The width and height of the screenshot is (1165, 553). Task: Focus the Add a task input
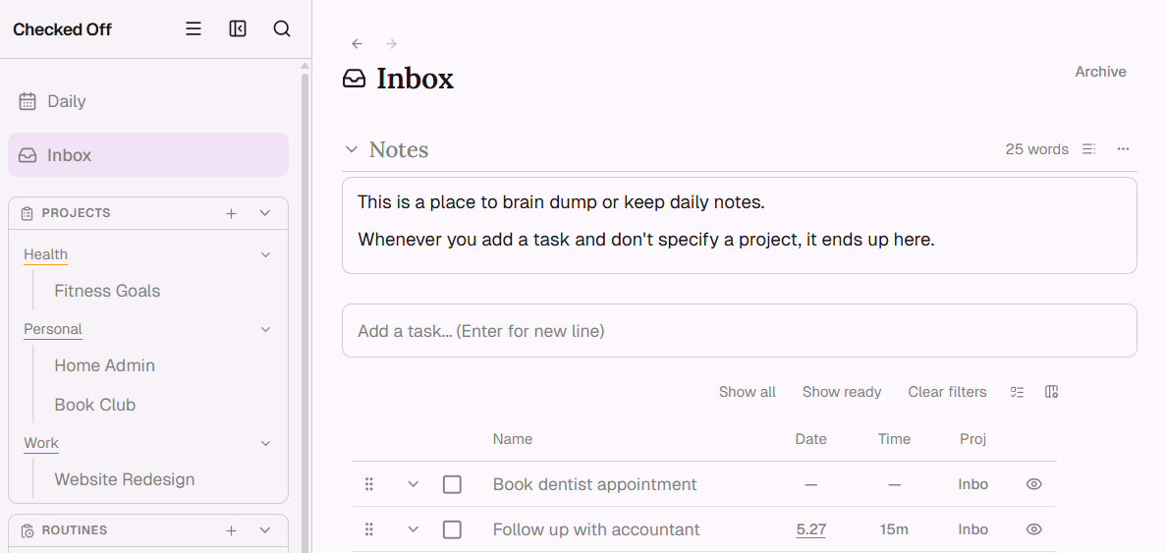tap(740, 331)
